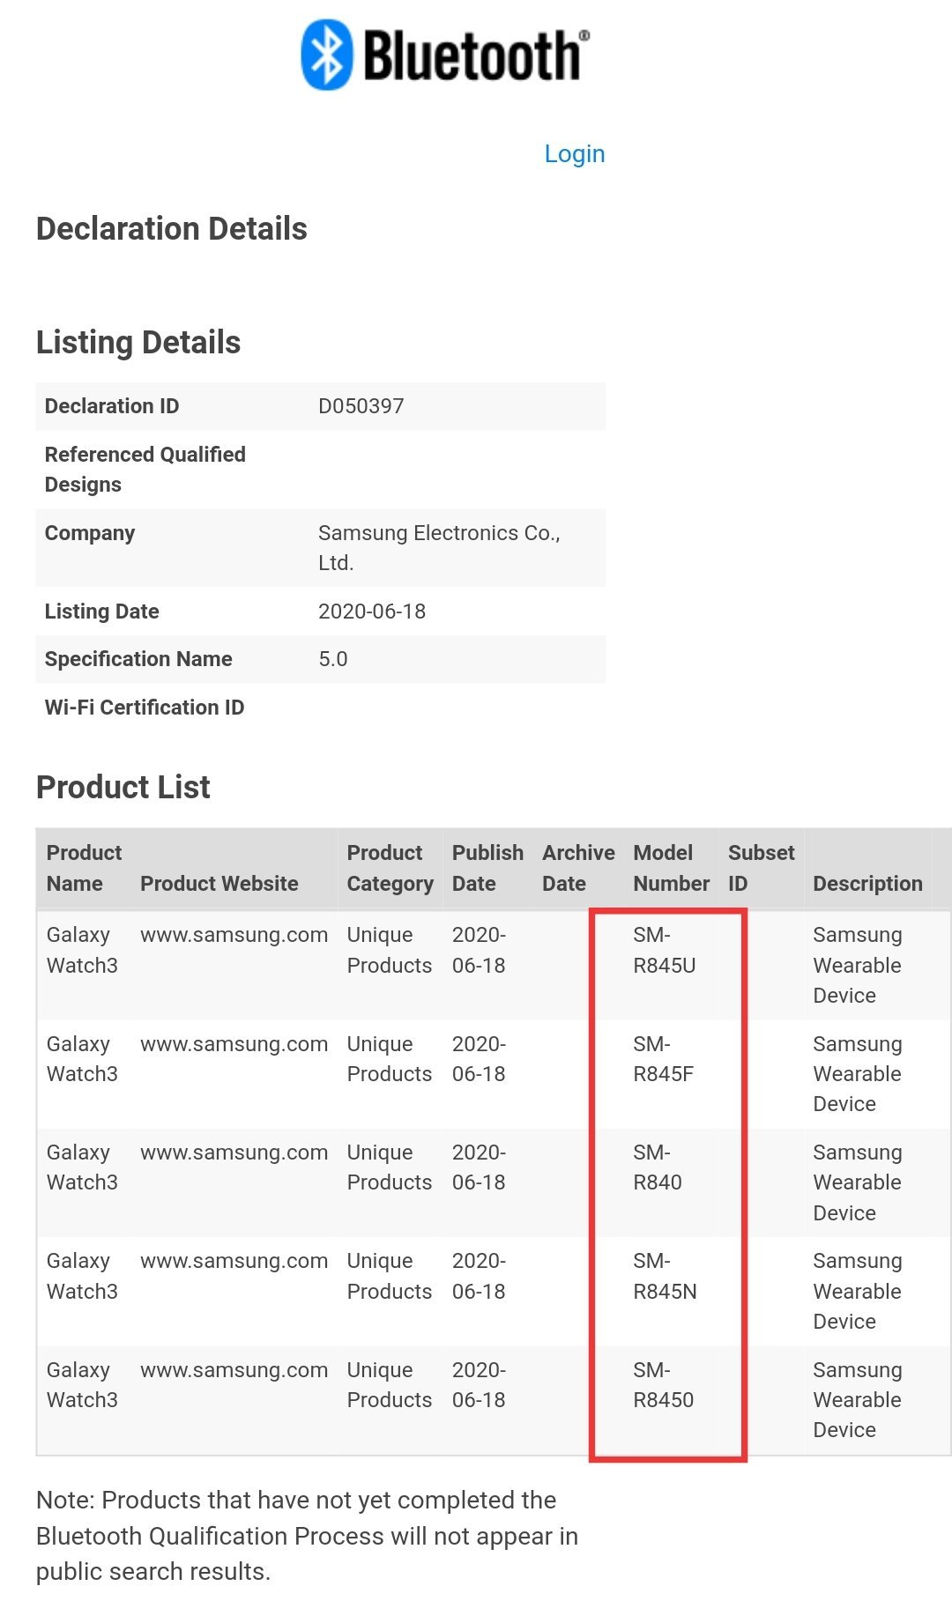Click the Specification Name value 5.0
This screenshot has width=952, height=1601.
point(333,659)
